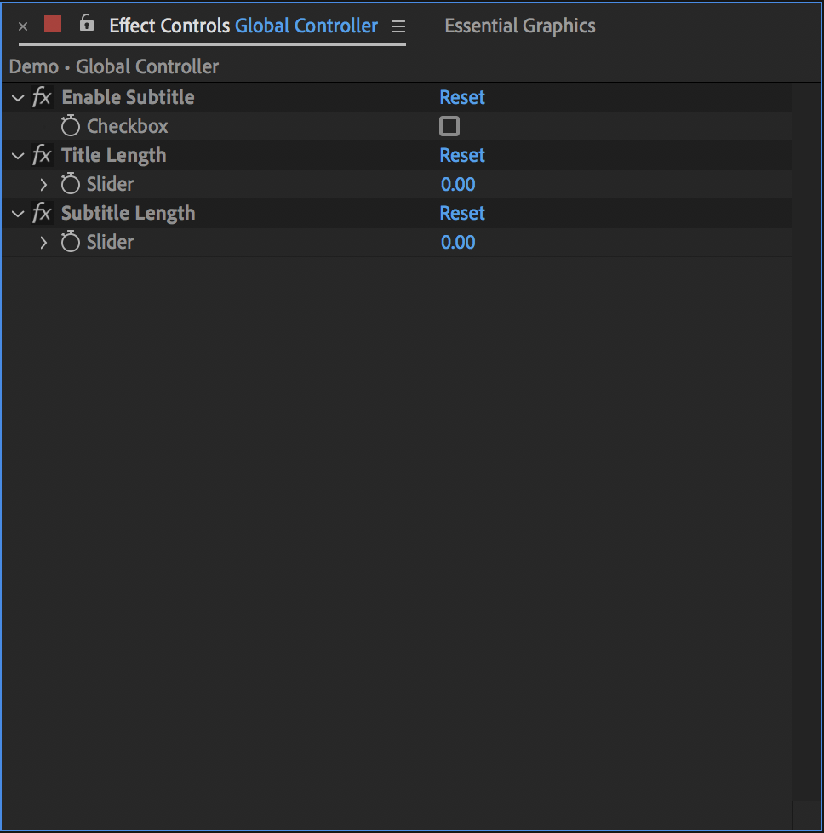Toggle the fx switch for Enable Subtitle
The width and height of the screenshot is (824, 833).
tap(42, 97)
